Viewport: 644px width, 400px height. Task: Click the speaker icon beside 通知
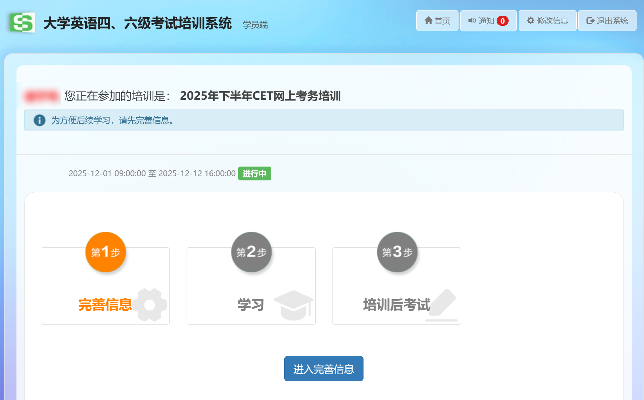click(x=472, y=21)
